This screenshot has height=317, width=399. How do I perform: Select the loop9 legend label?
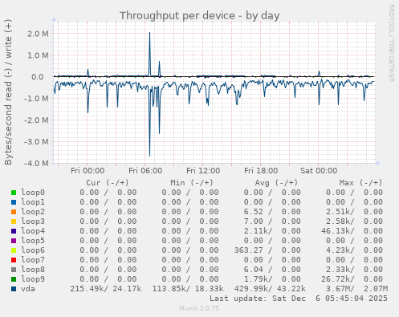[x=33, y=279]
